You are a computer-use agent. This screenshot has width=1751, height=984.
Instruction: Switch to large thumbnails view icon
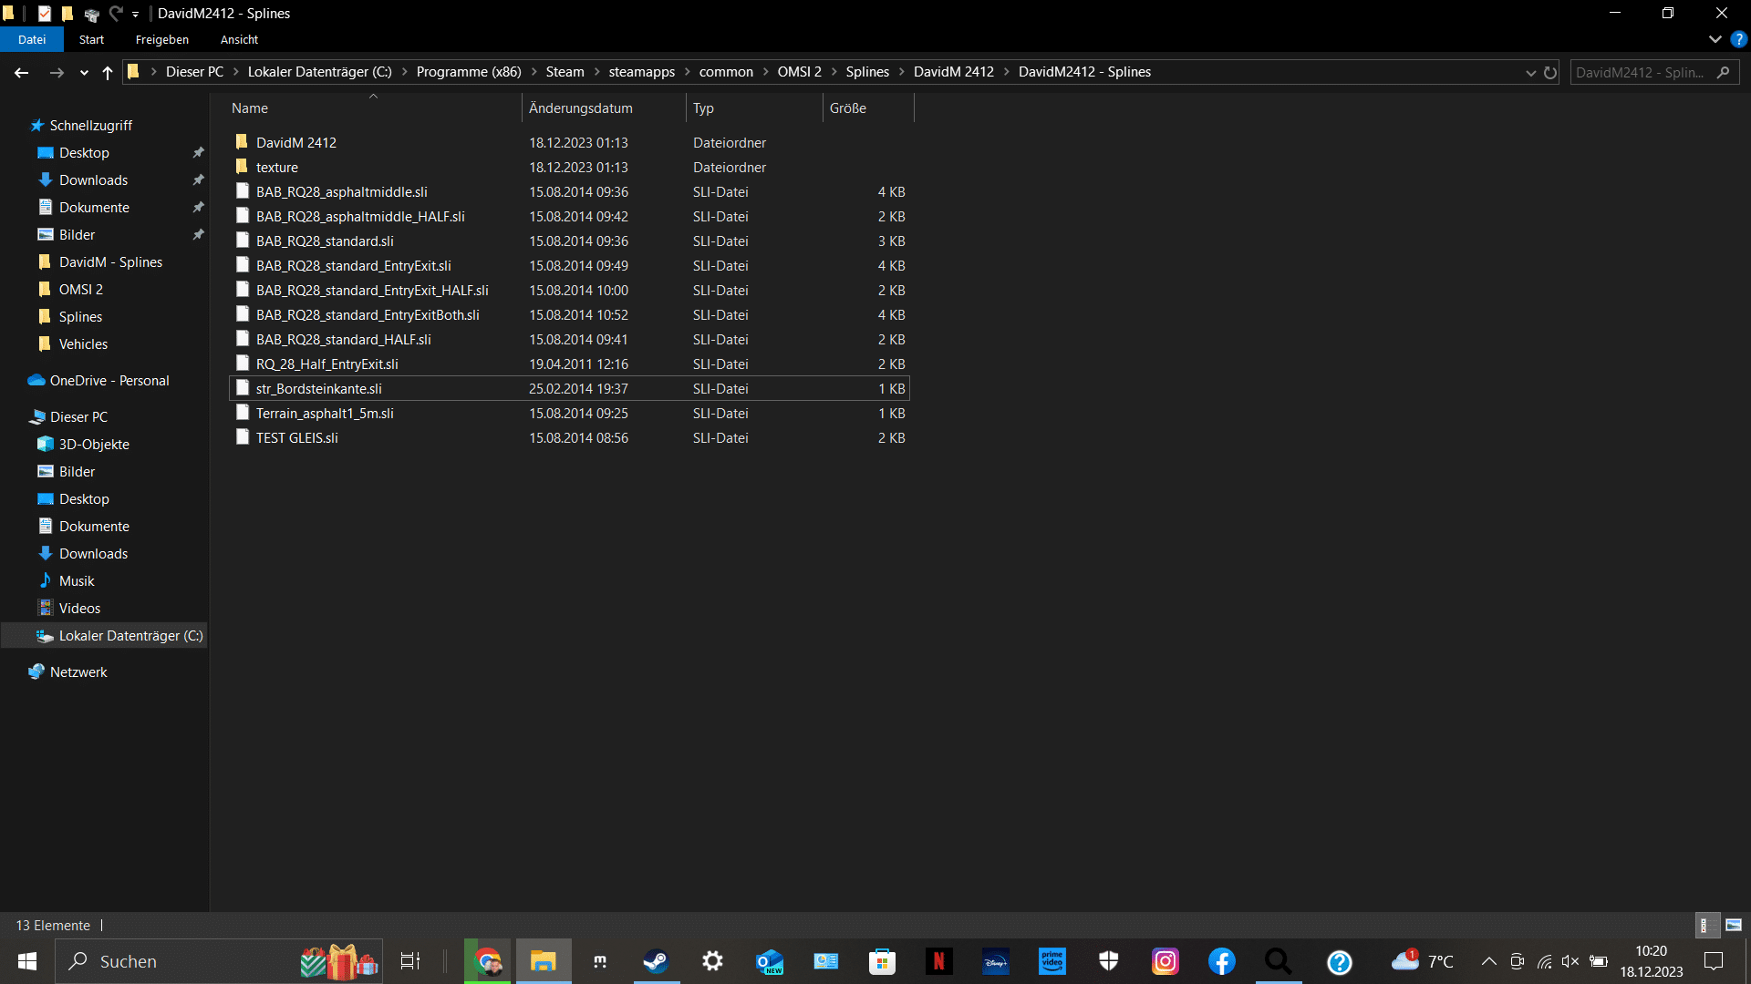[1734, 925]
